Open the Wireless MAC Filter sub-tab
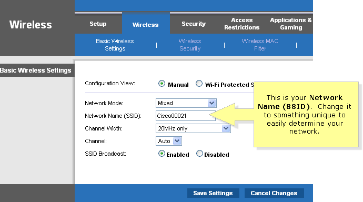This screenshot has height=202, width=363. [260, 45]
